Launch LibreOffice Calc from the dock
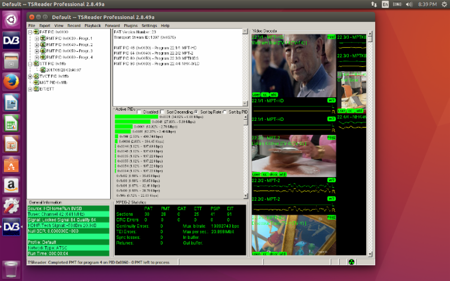This screenshot has height=281, width=450. (x=11, y=123)
